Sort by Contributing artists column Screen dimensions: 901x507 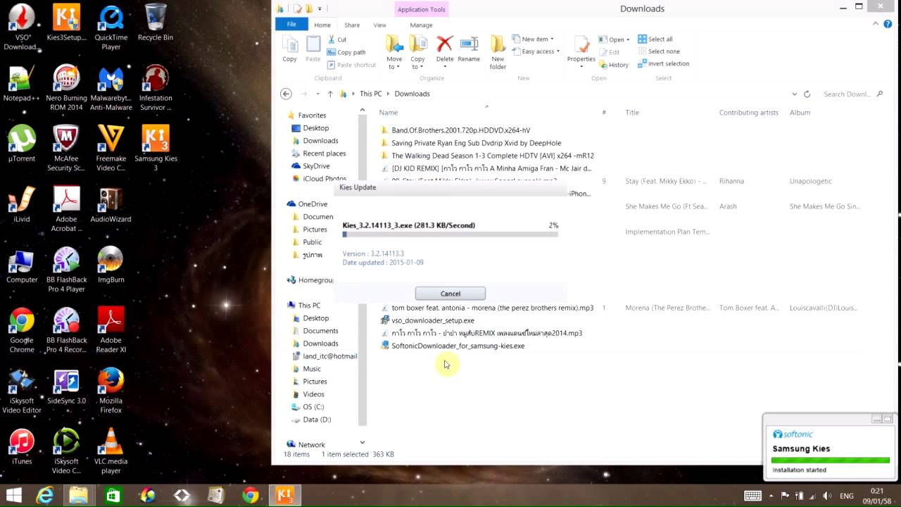coord(749,113)
